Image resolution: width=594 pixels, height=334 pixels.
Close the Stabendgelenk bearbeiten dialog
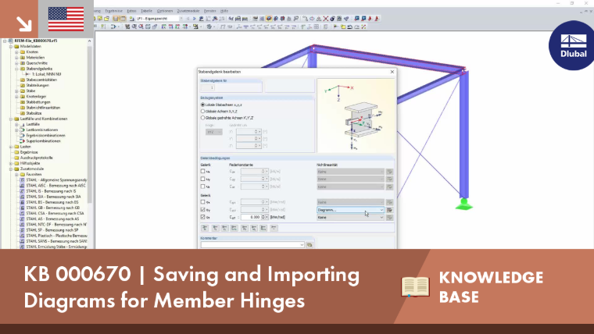[392, 72]
